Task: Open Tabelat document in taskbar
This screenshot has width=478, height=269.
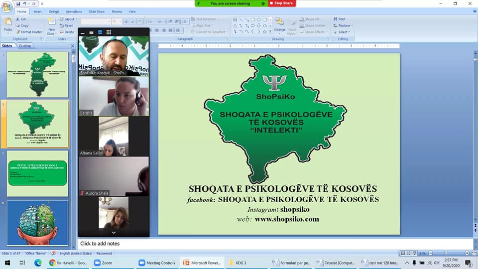Action: pos(336,263)
